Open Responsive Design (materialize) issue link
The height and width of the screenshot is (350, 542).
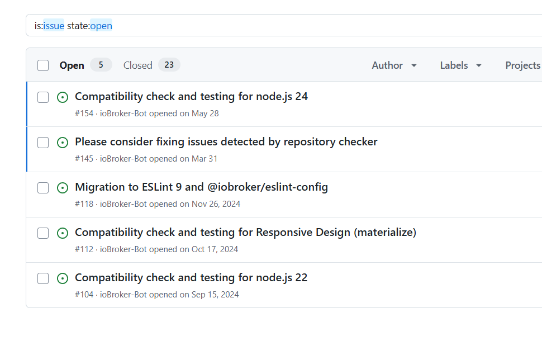point(245,232)
